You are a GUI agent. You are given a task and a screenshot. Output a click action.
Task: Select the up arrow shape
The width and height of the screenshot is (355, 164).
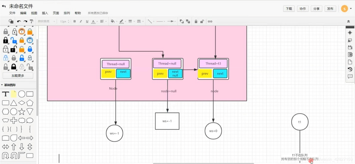click(x=14, y=147)
